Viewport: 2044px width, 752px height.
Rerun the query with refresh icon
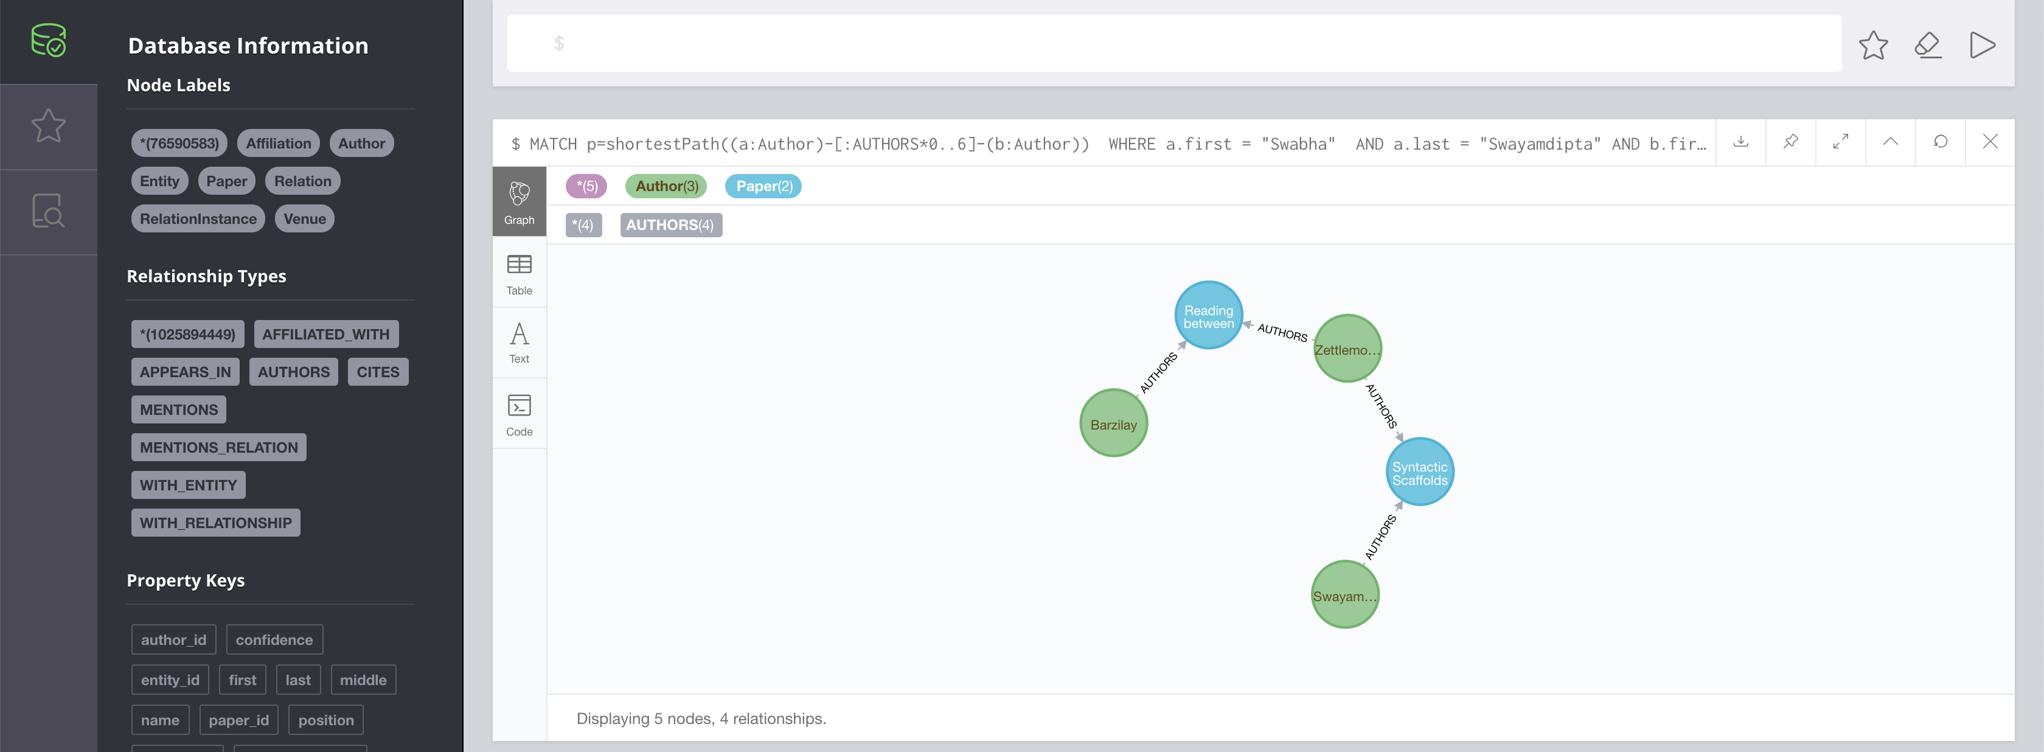[1941, 142]
